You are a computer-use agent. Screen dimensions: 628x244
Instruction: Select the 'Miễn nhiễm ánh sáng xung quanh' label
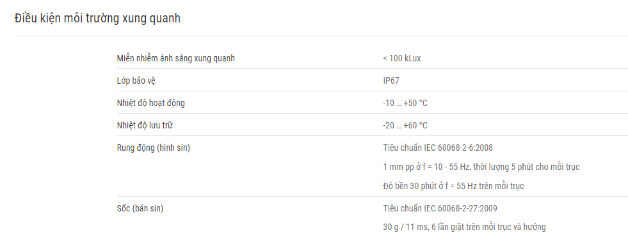pyautogui.click(x=176, y=58)
